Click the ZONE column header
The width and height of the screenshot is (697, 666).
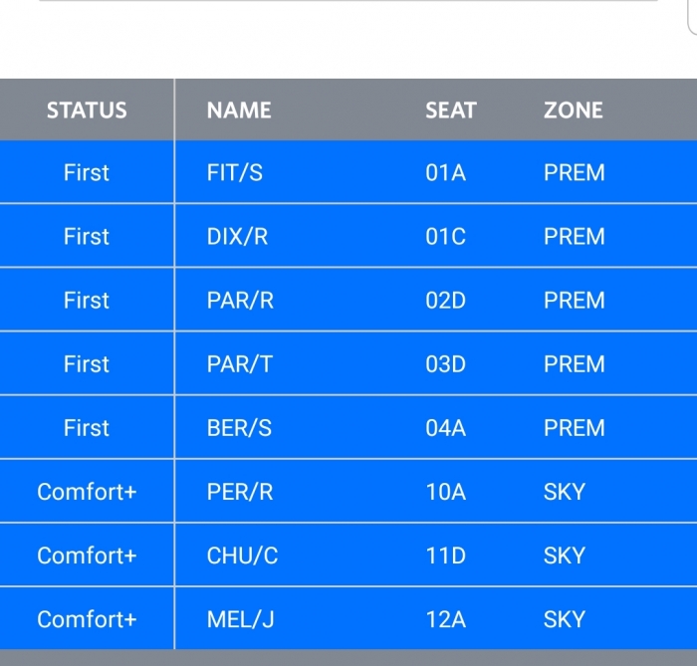click(x=574, y=111)
